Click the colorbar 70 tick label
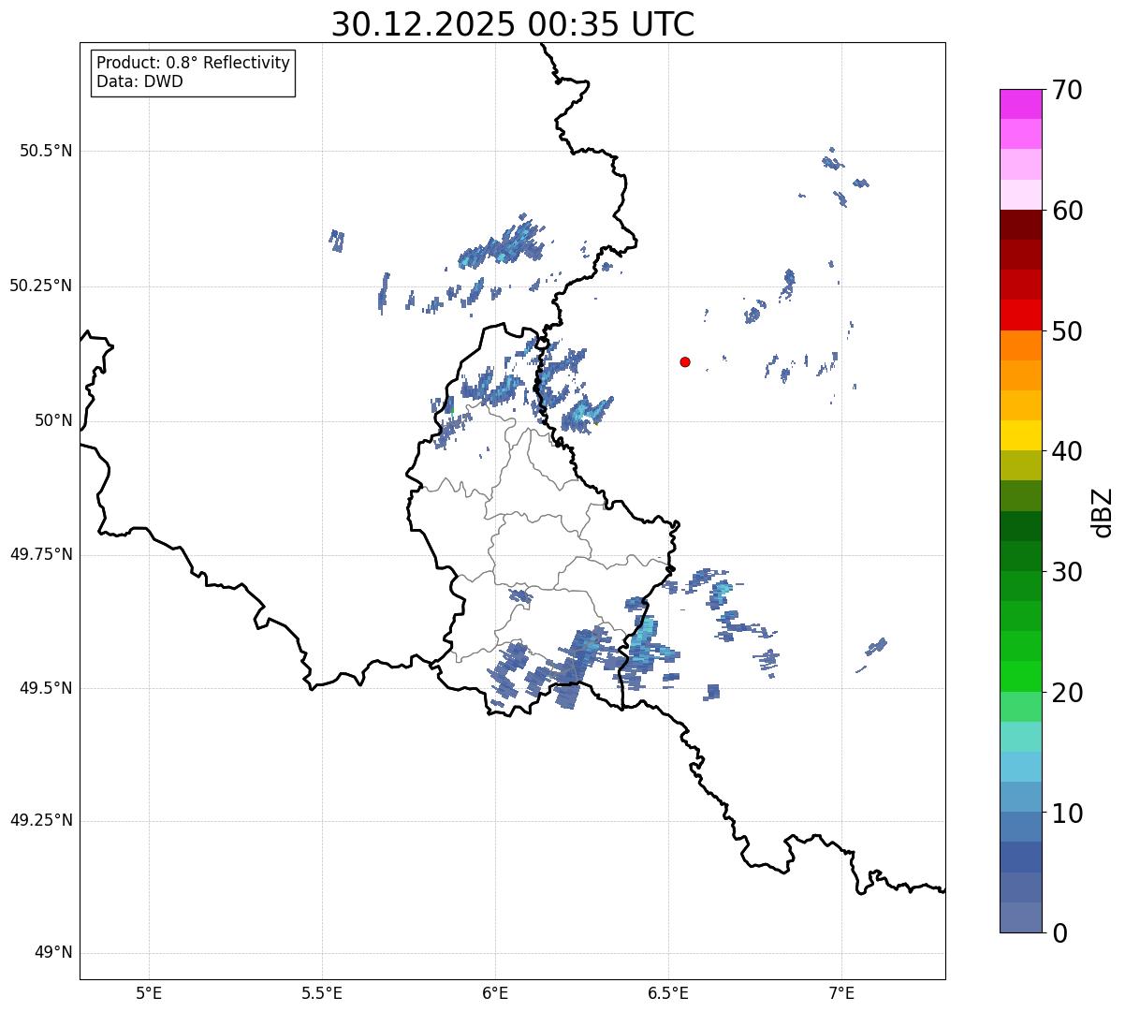Screen dimensions: 1125x1012 1067,90
